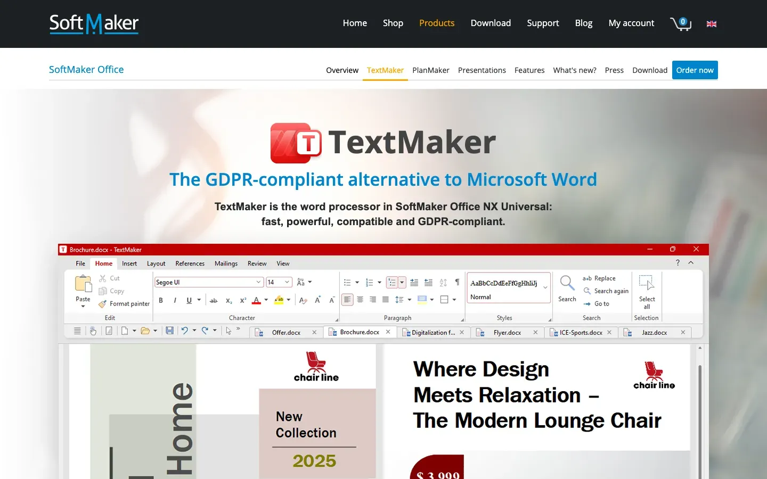Click the decrease font size icon
Image resolution: width=767 pixels, height=479 pixels.
tap(332, 300)
